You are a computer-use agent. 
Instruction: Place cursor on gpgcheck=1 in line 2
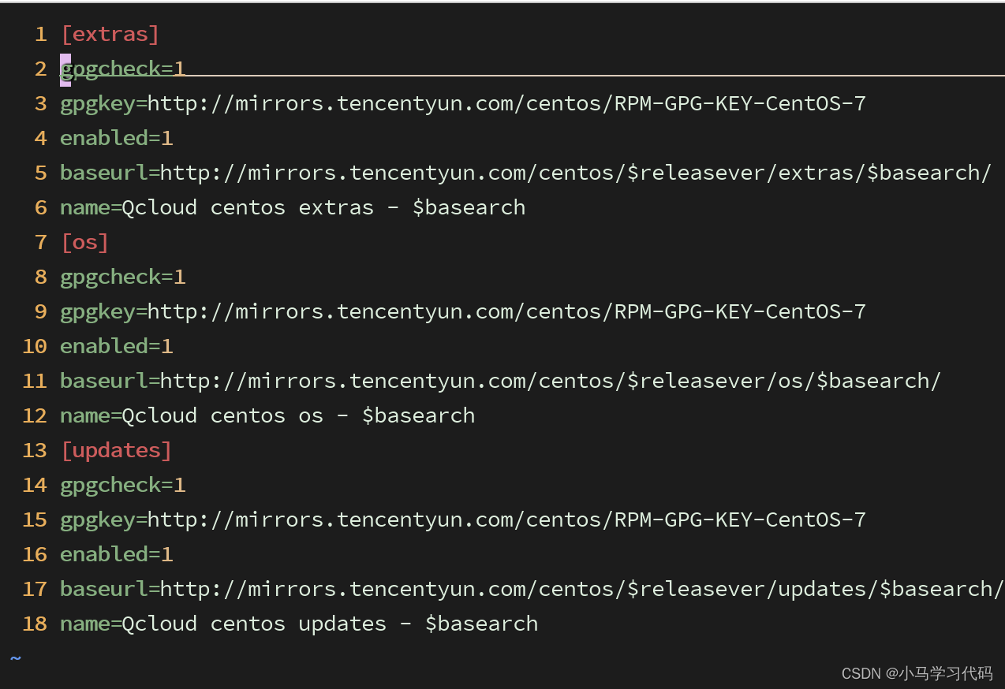pyautogui.click(x=123, y=69)
